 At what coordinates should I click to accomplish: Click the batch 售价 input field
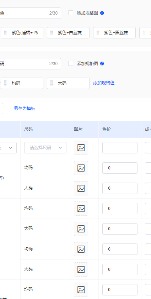point(120,148)
